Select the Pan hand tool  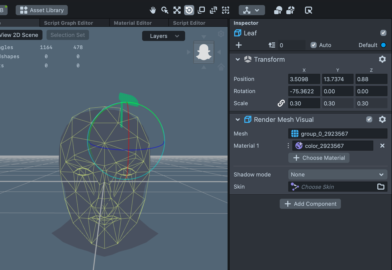point(153,10)
